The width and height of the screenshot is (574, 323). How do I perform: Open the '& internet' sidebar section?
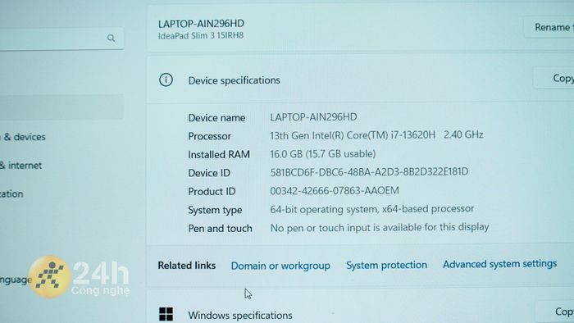pyautogui.click(x=20, y=166)
